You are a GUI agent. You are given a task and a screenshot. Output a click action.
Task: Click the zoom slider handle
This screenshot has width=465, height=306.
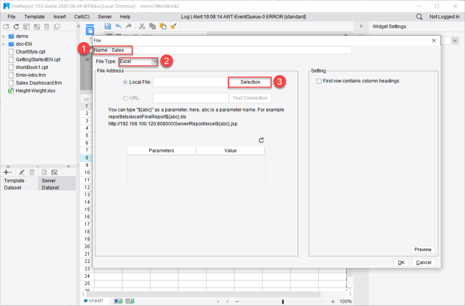[x=283, y=302]
